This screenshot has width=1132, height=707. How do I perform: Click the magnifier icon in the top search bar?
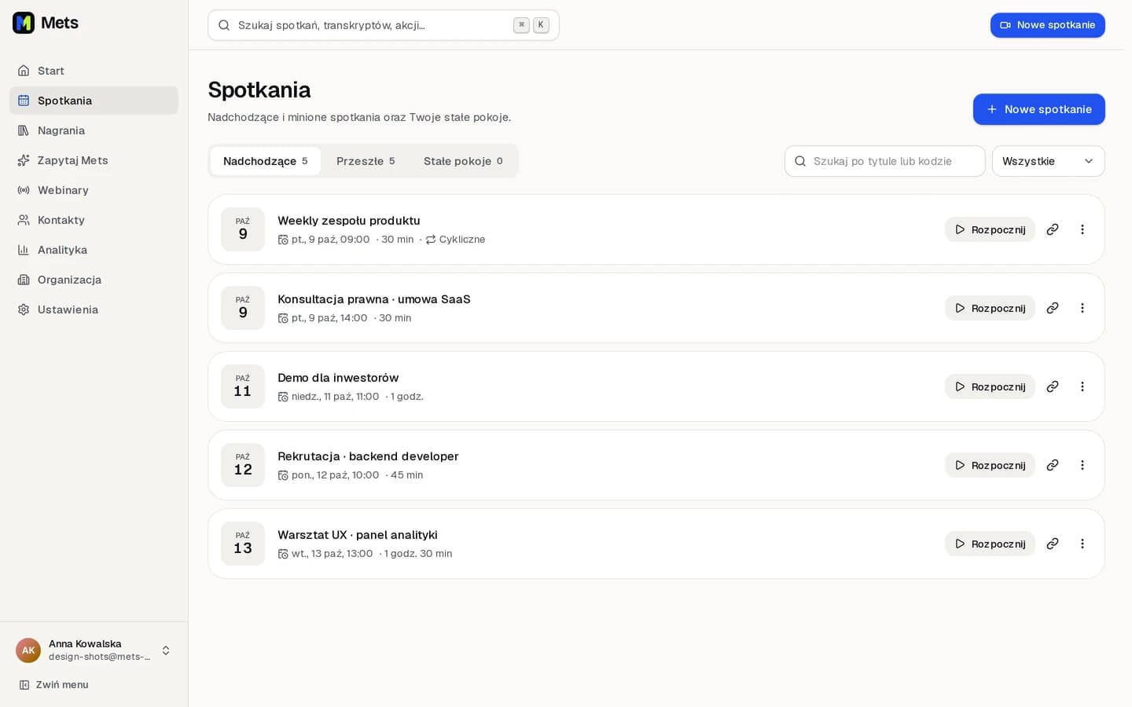tap(224, 25)
